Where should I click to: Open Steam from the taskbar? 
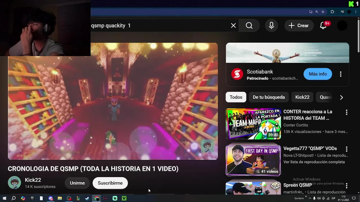tap(87, 198)
